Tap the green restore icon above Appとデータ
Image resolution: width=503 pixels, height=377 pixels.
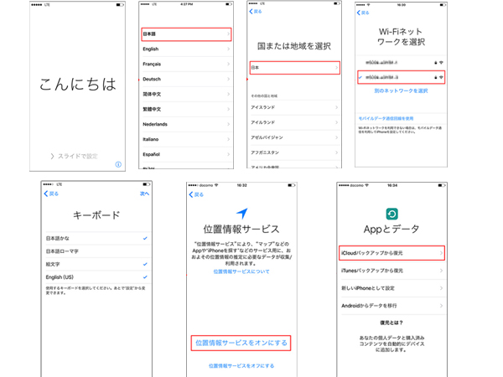pyautogui.click(x=392, y=214)
